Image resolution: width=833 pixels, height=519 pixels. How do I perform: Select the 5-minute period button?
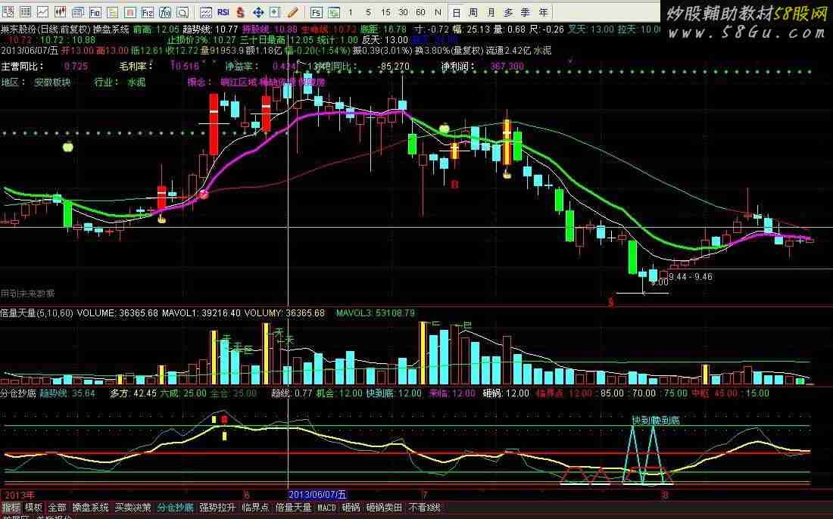[x=368, y=11]
